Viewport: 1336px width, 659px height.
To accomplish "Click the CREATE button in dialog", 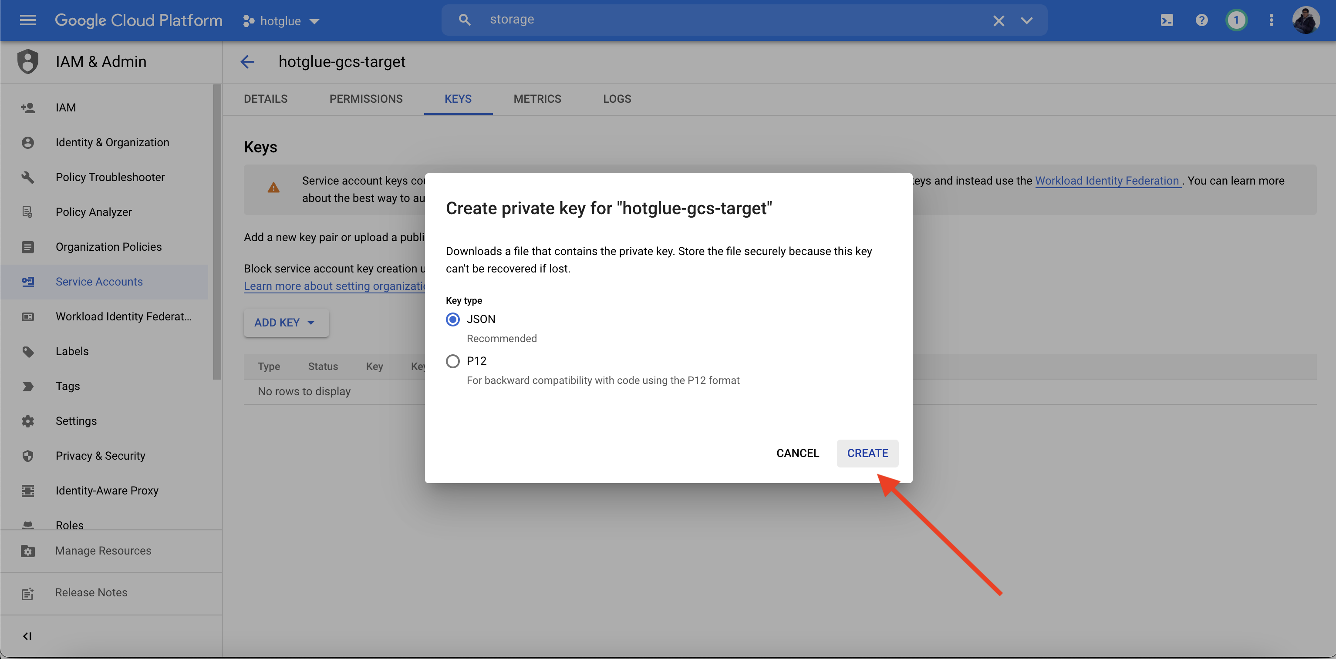I will (867, 453).
